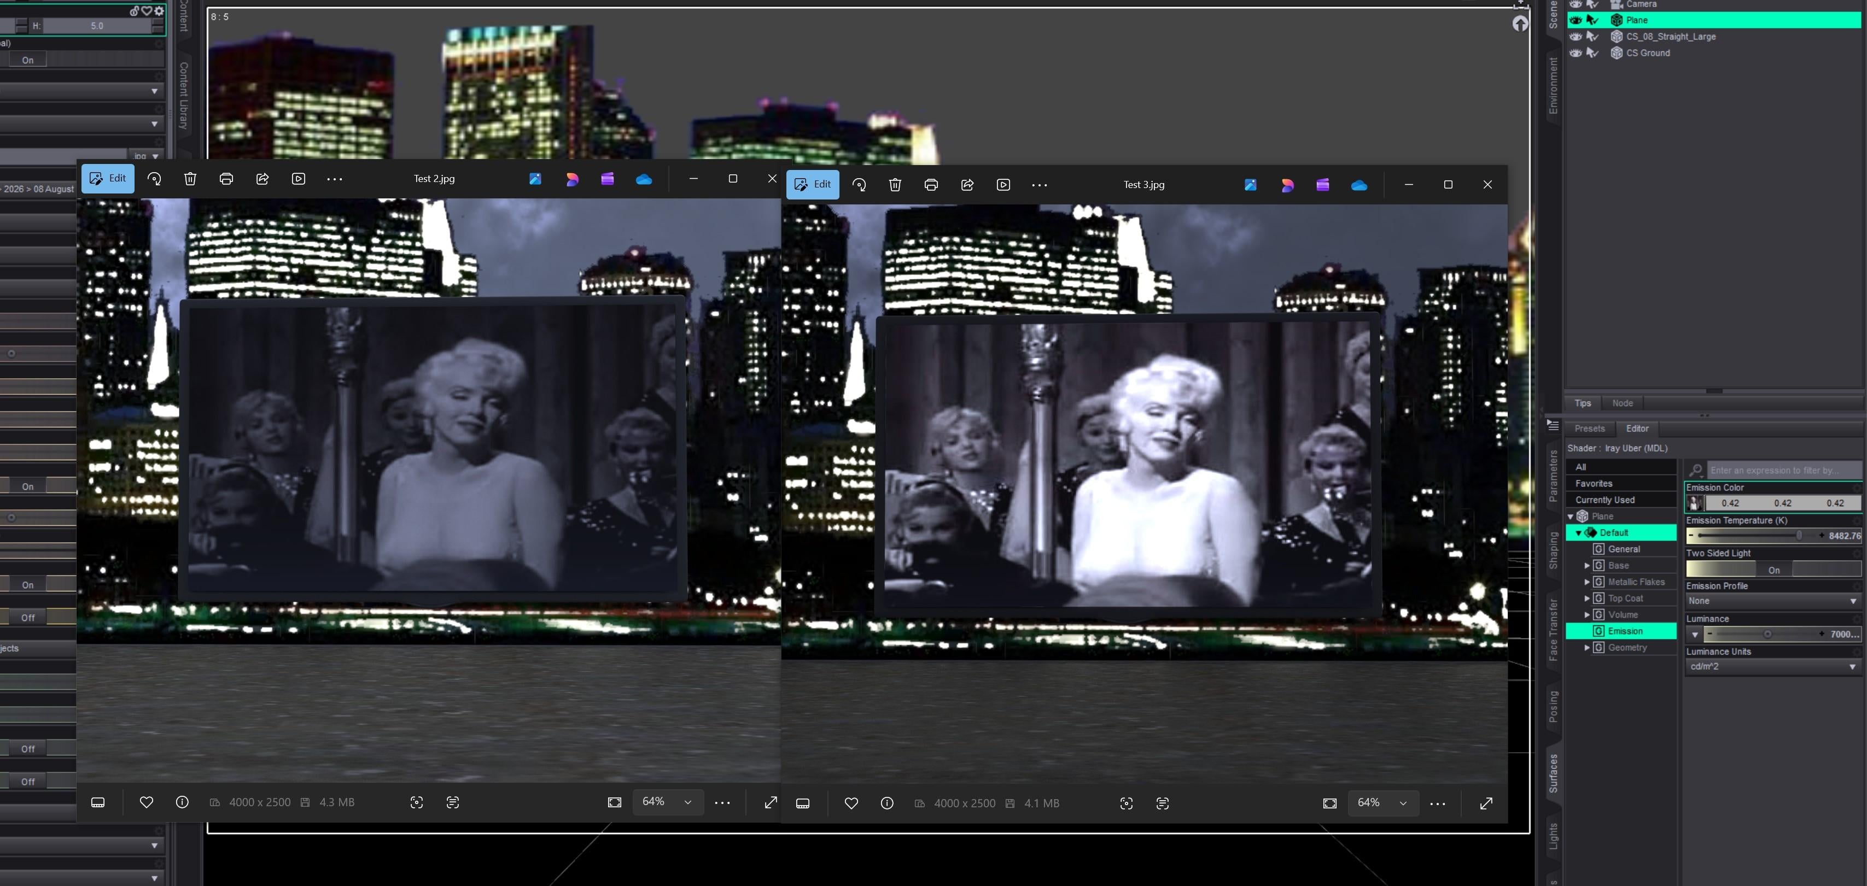1867x886 pixels.
Task: Click Edit in the Test 2.jpg window
Action: coord(107,178)
